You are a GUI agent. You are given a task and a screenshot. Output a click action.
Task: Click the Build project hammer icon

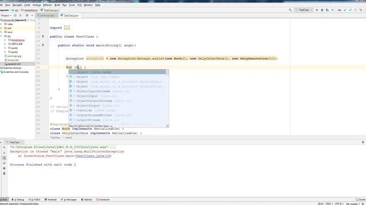point(290,10)
